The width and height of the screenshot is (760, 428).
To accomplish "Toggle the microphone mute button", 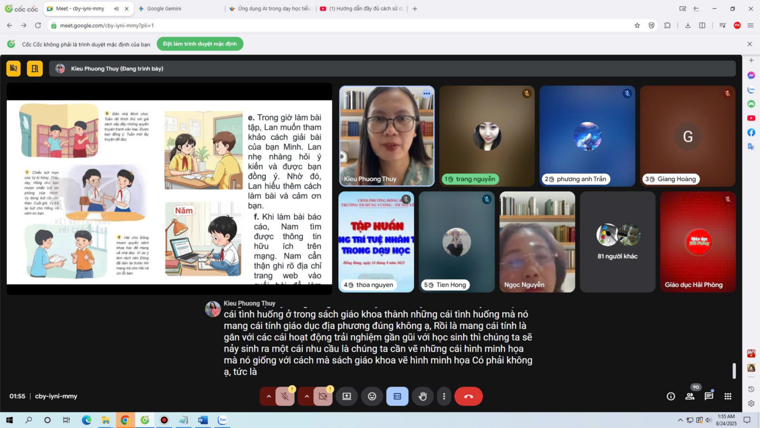I will [x=285, y=396].
